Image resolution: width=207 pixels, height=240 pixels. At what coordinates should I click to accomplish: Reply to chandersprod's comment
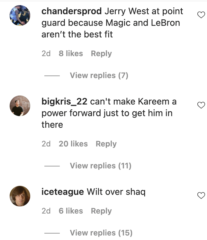101,54
